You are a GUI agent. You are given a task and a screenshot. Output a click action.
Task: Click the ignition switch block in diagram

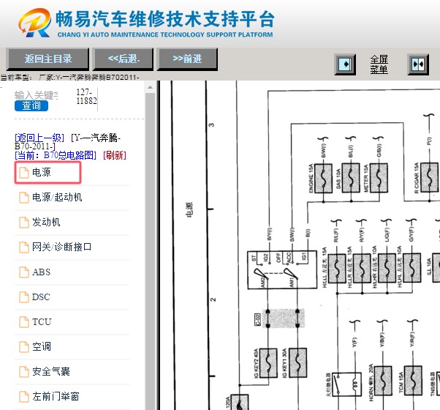click(282, 270)
